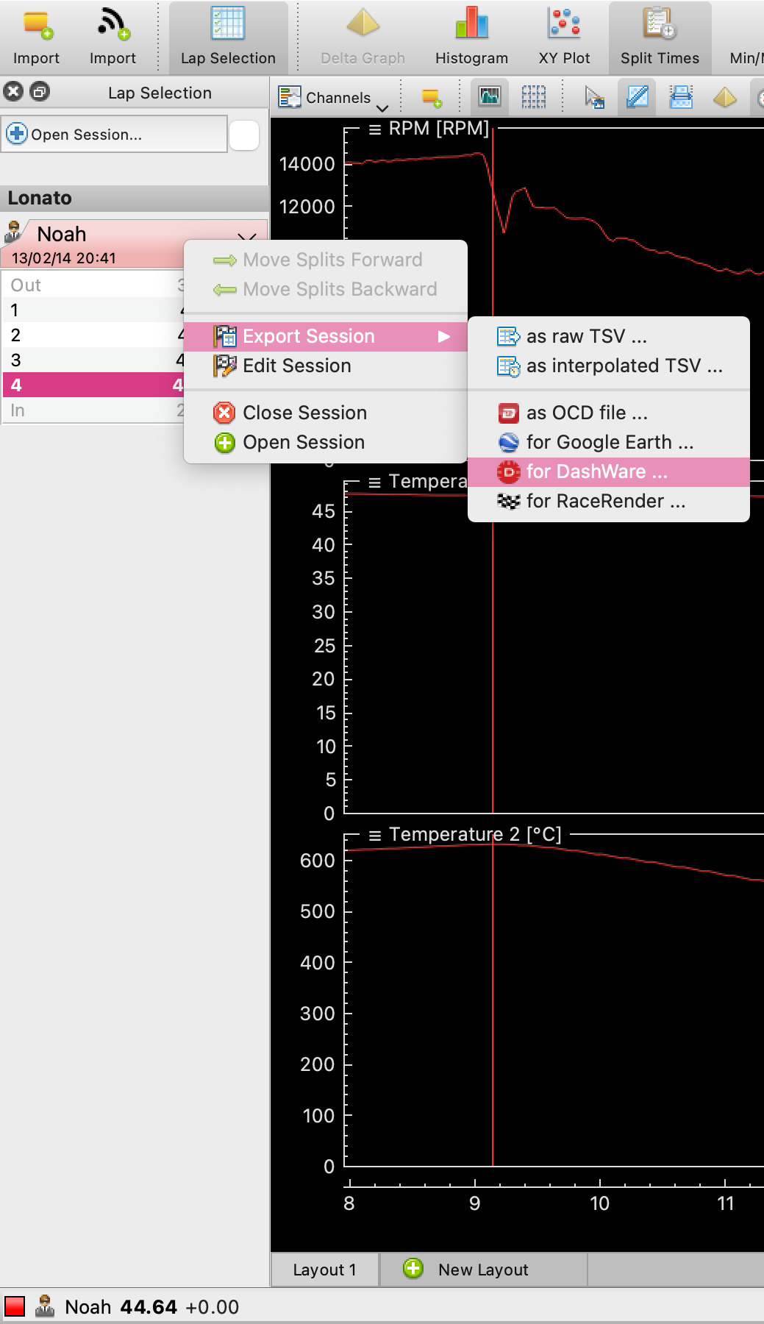The image size is (764, 1324).
Task: Click the Open Session... button
Action: tap(114, 135)
